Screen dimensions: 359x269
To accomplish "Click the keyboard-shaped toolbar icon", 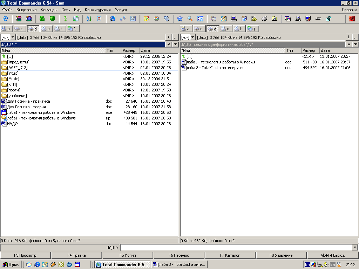I will tap(318, 19).
